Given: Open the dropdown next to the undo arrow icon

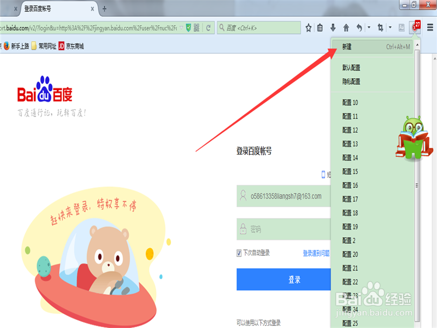Looking at the screenshot, I should coord(369,27).
